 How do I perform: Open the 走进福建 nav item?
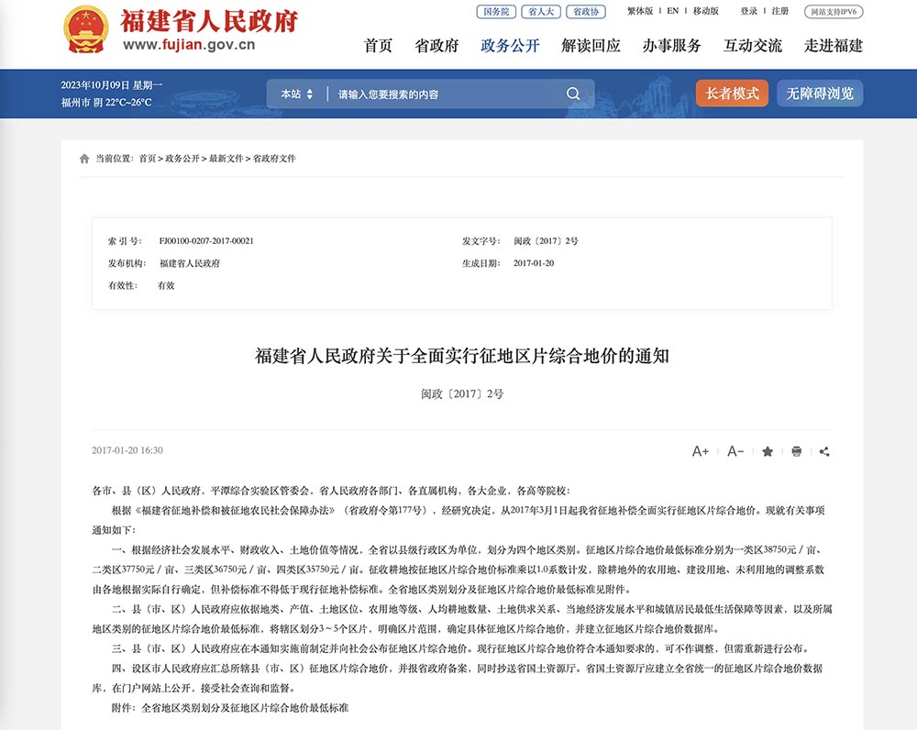click(x=834, y=46)
